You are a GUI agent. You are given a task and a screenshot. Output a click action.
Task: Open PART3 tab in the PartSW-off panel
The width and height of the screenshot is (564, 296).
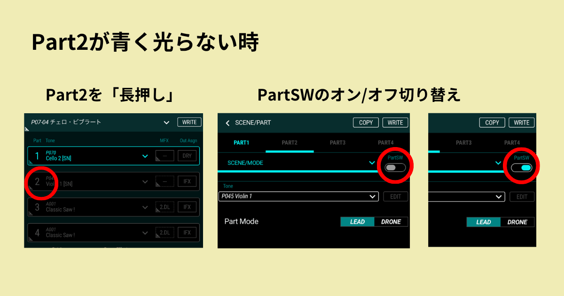pyautogui.click(x=337, y=143)
